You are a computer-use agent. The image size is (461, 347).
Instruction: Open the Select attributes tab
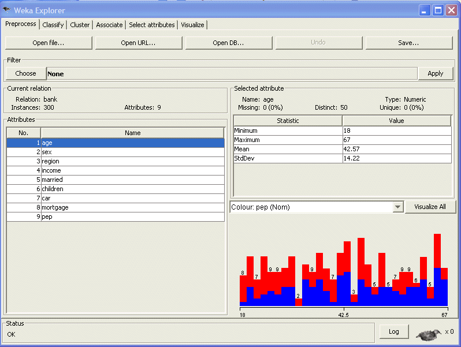click(151, 25)
